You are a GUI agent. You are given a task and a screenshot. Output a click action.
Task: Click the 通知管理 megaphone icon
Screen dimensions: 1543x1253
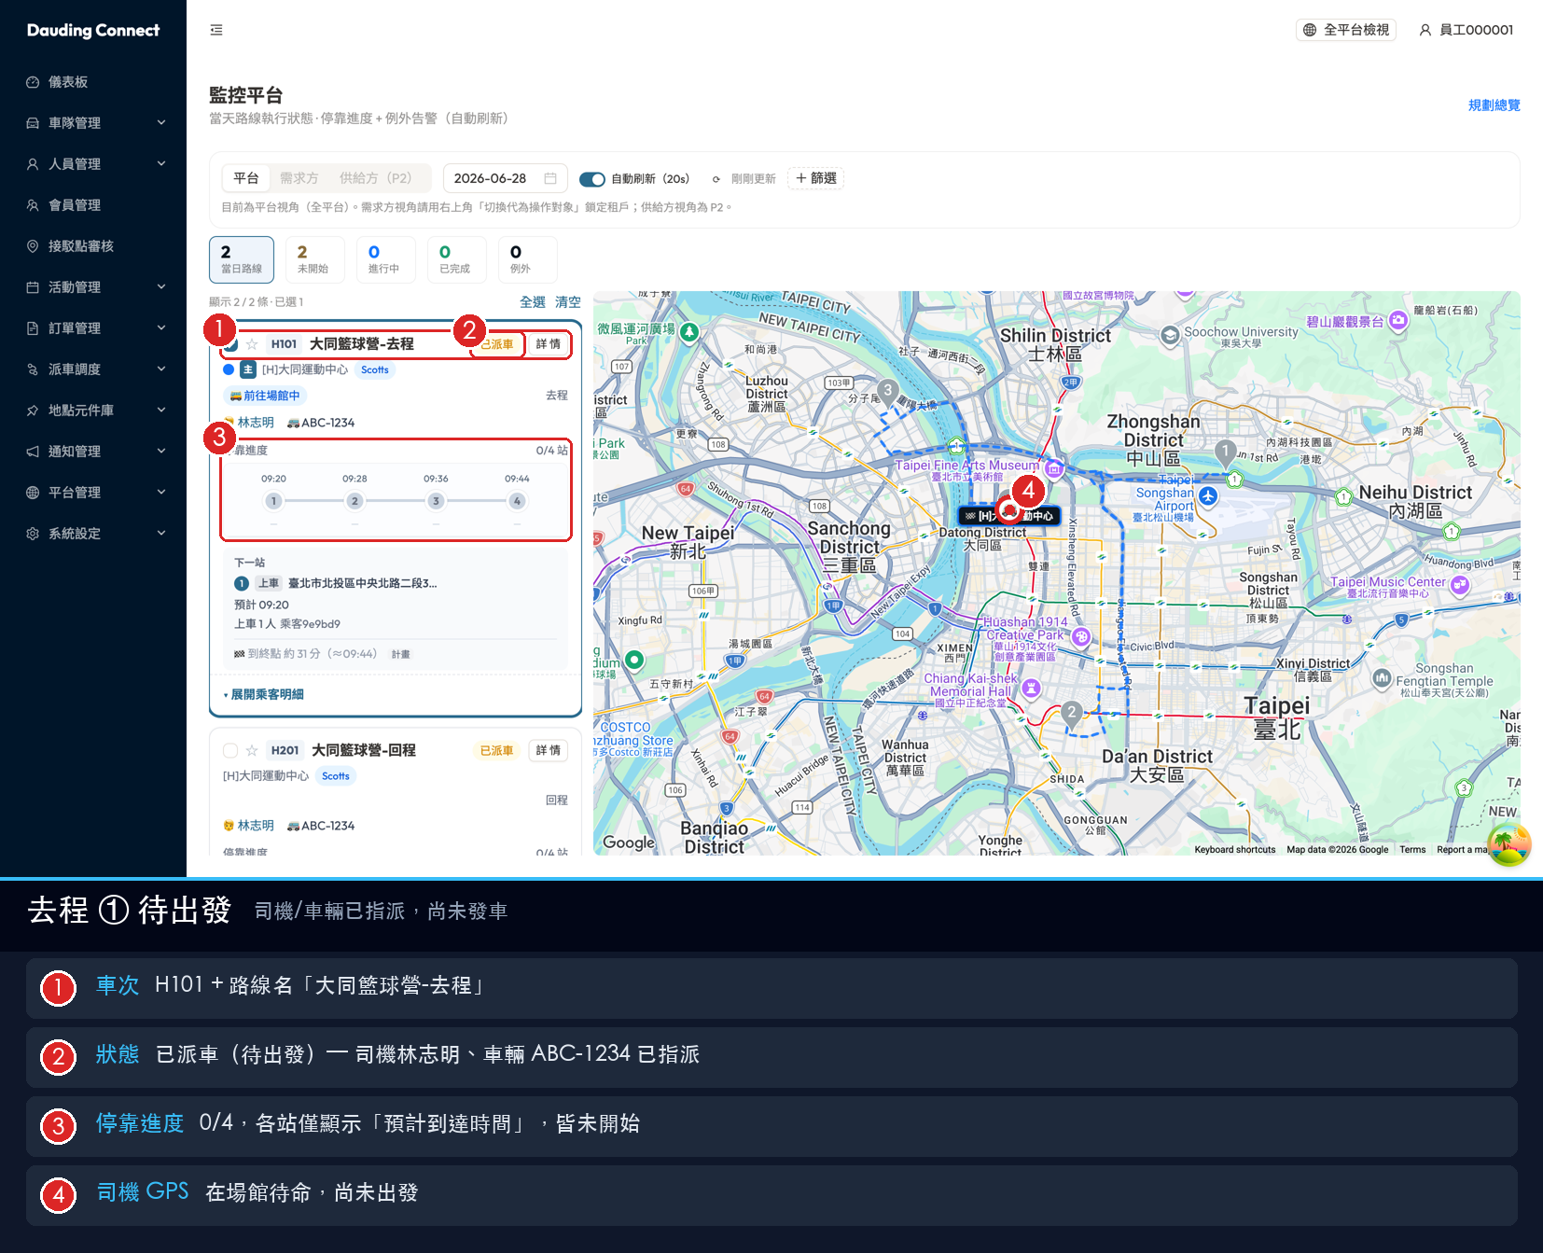(33, 452)
